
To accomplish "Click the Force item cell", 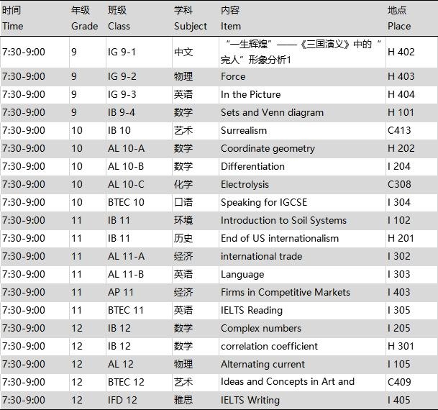I will pos(233,76).
